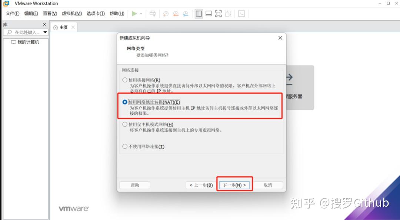
Task: Open the 编辑(E) menu
Action: click(31, 14)
